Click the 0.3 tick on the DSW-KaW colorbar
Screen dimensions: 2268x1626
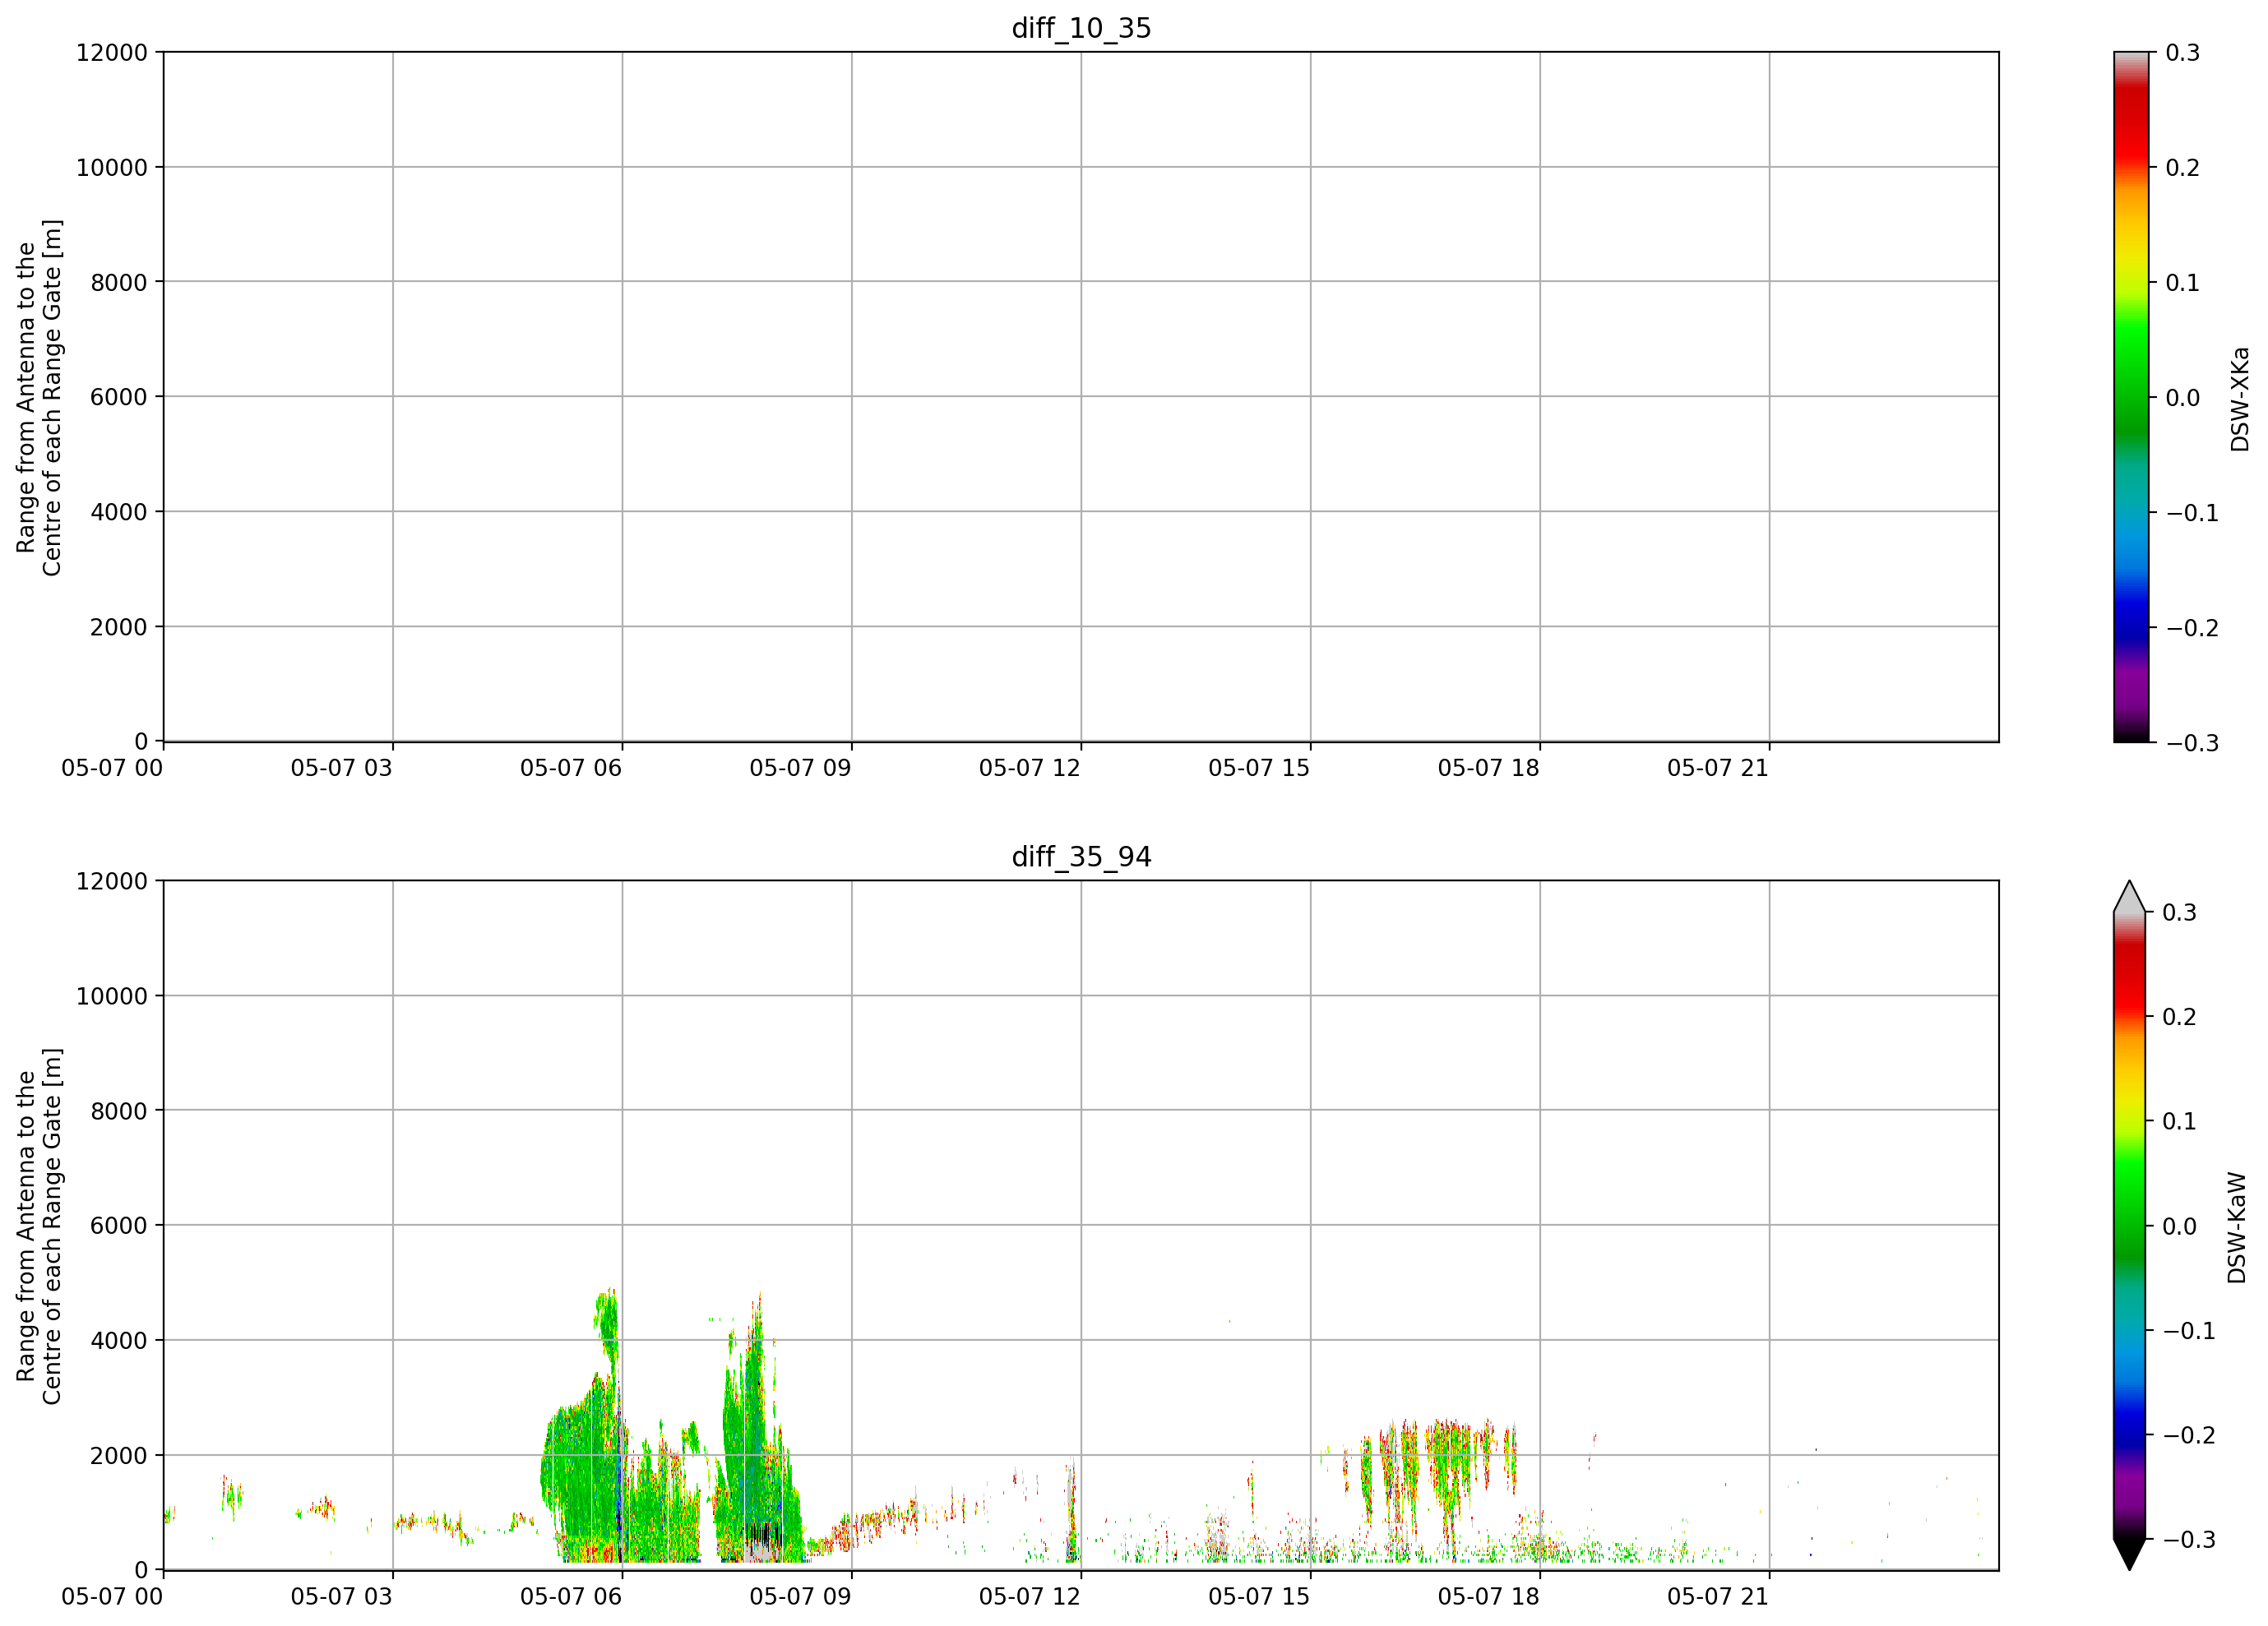2180,912
